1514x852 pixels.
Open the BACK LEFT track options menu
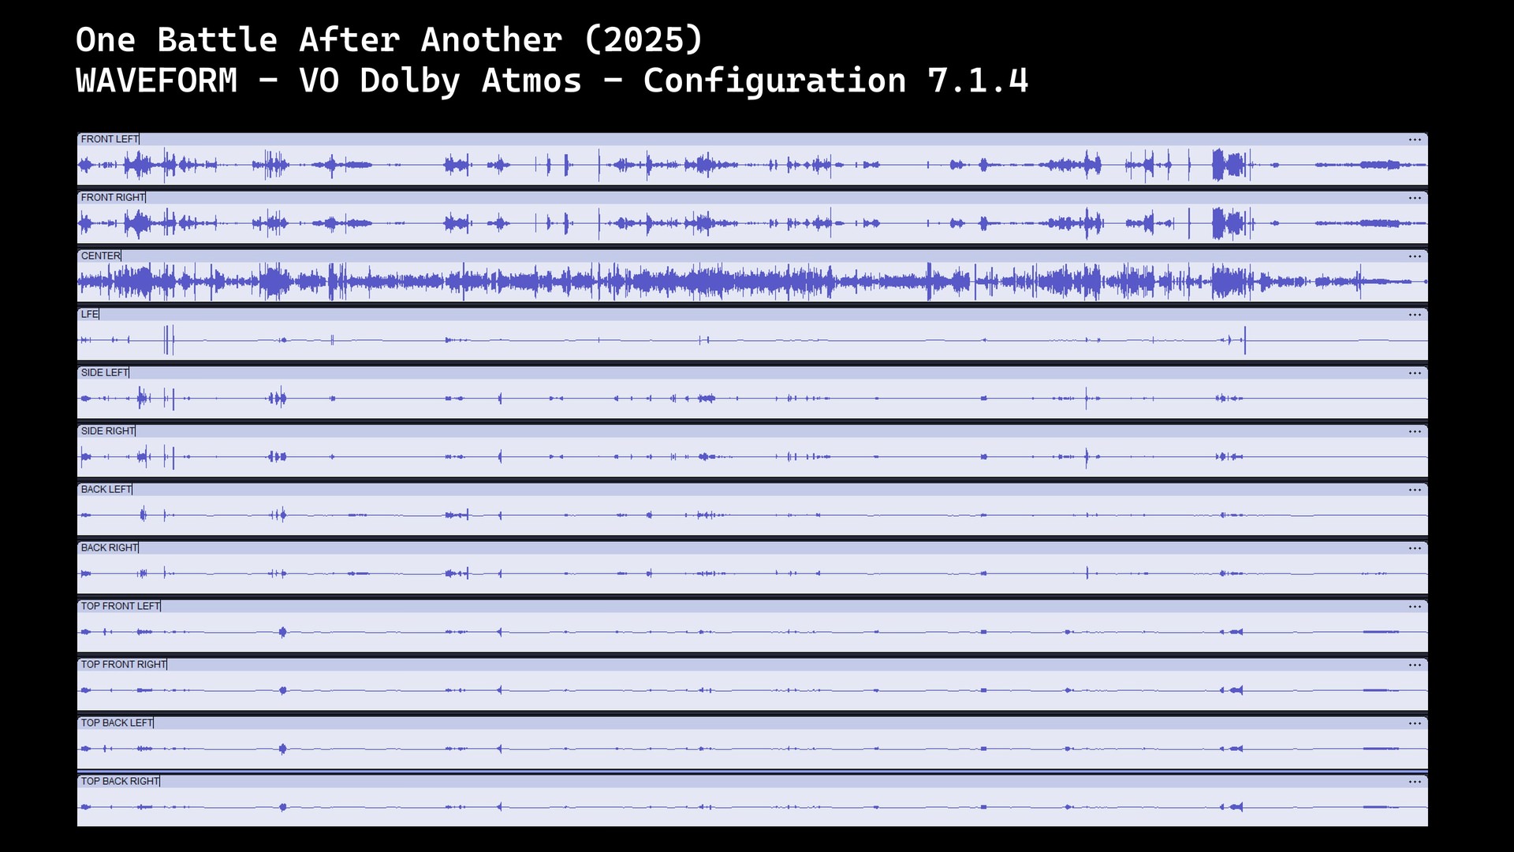point(1415,490)
